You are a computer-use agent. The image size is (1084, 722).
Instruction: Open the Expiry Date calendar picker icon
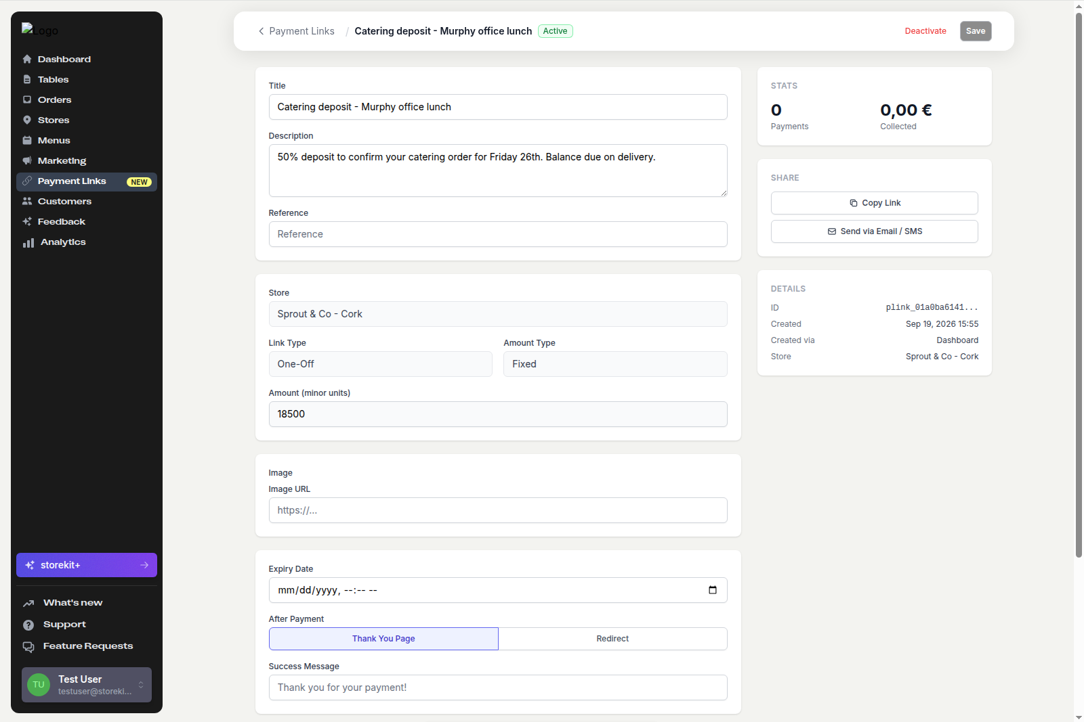click(x=713, y=590)
